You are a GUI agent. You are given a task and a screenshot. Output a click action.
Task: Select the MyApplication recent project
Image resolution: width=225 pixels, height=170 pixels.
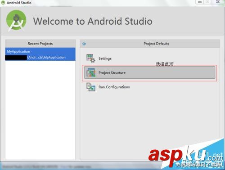coord(40,54)
